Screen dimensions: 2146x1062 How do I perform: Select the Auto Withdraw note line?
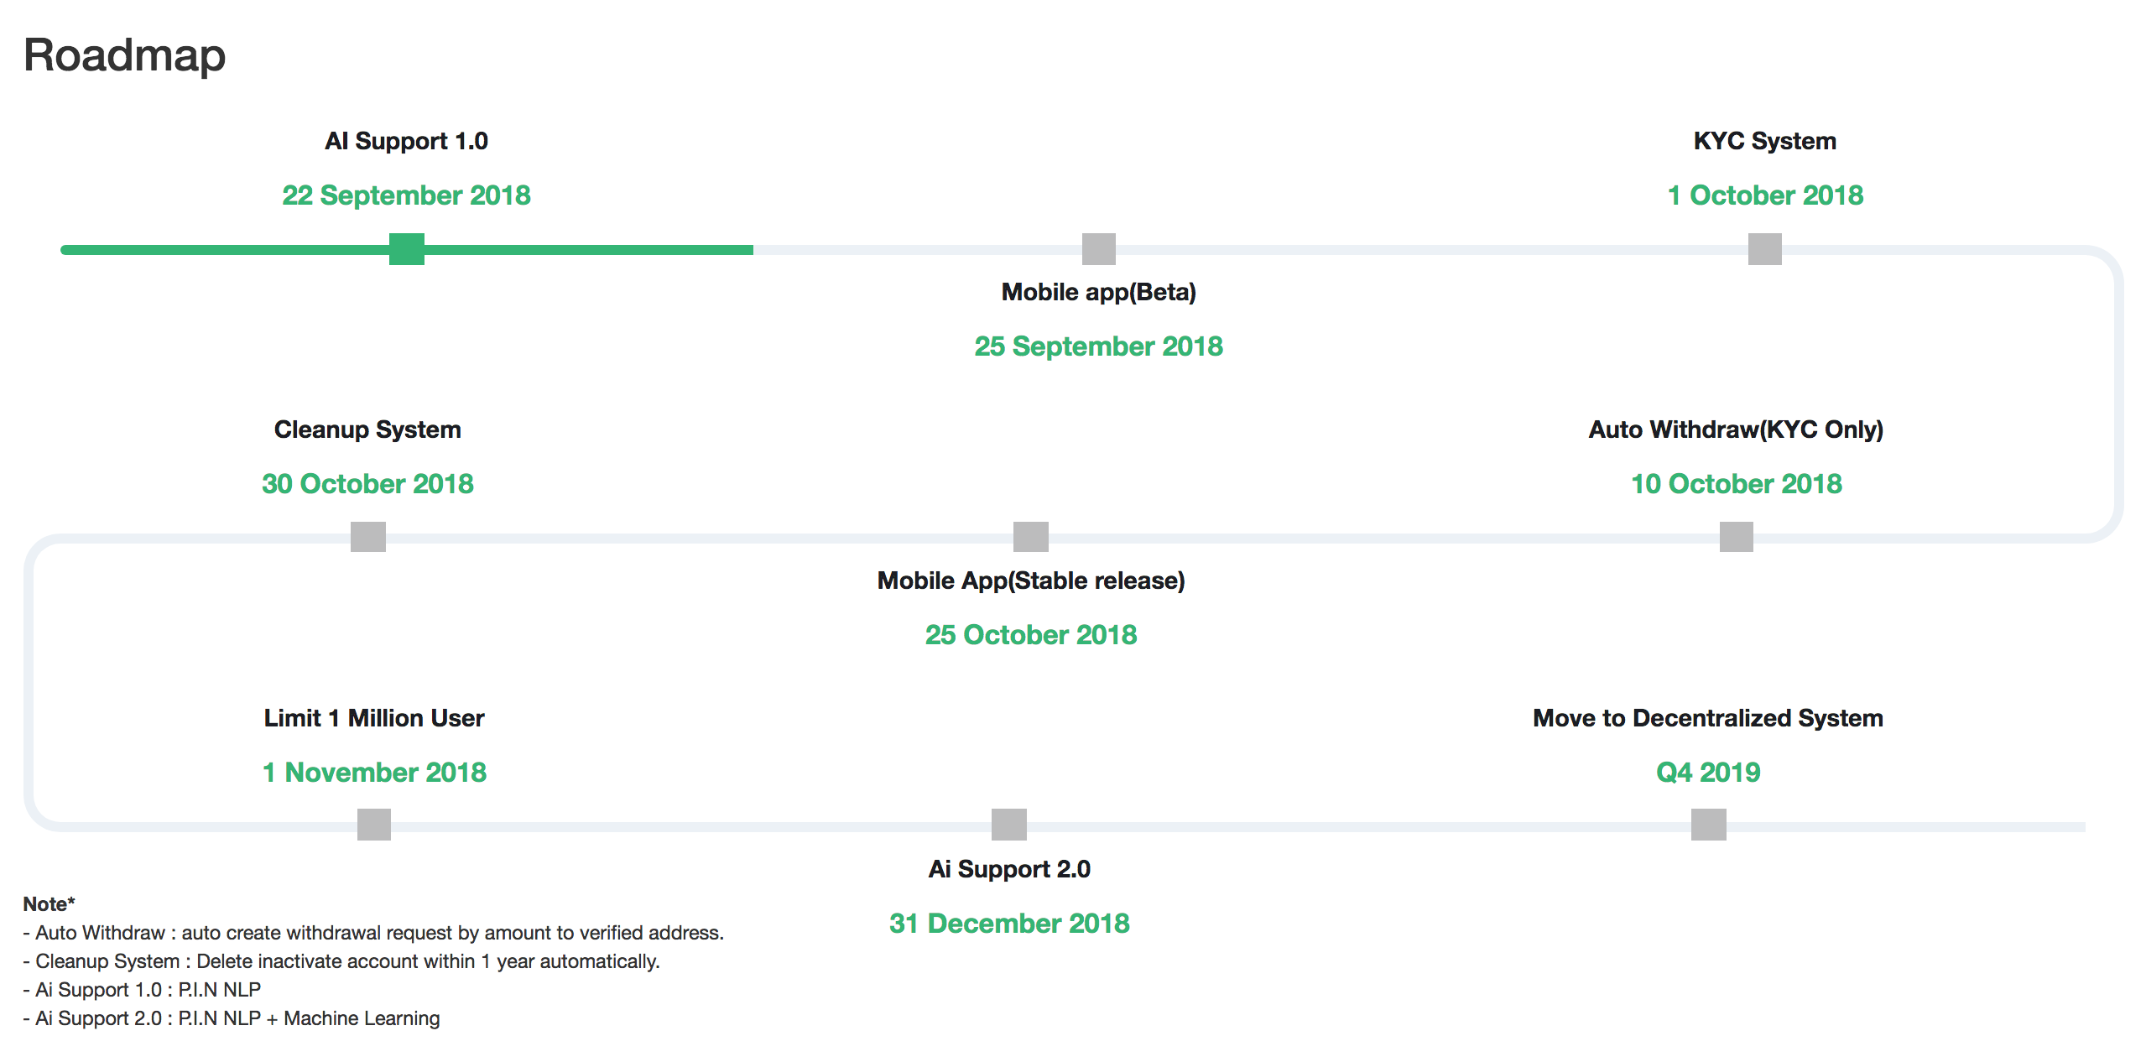pyautogui.click(x=373, y=933)
